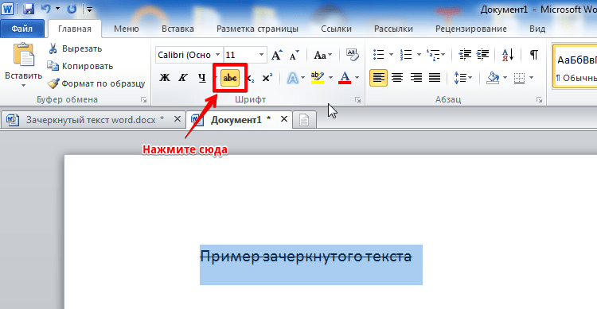Open the change case Aa menu
Viewport: 597px width, 309px height.
coord(323,56)
